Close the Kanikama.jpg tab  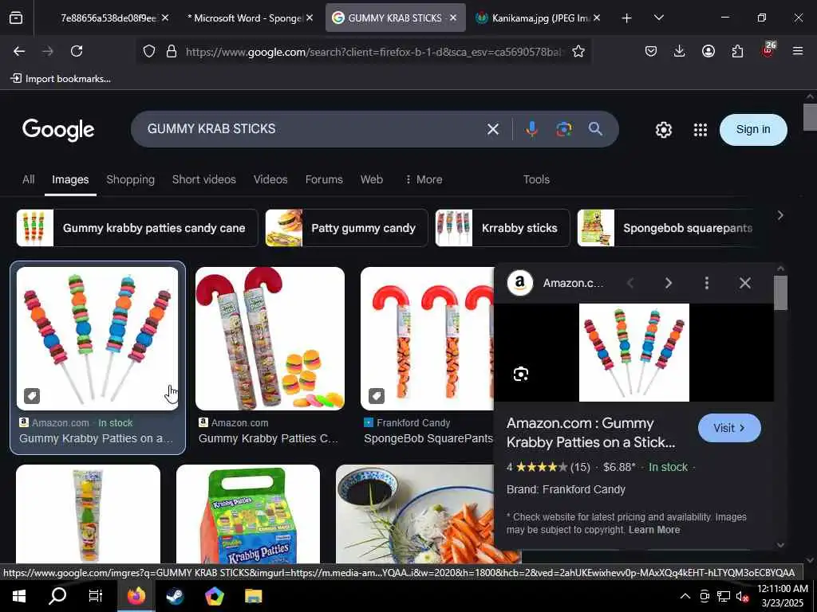(597, 18)
